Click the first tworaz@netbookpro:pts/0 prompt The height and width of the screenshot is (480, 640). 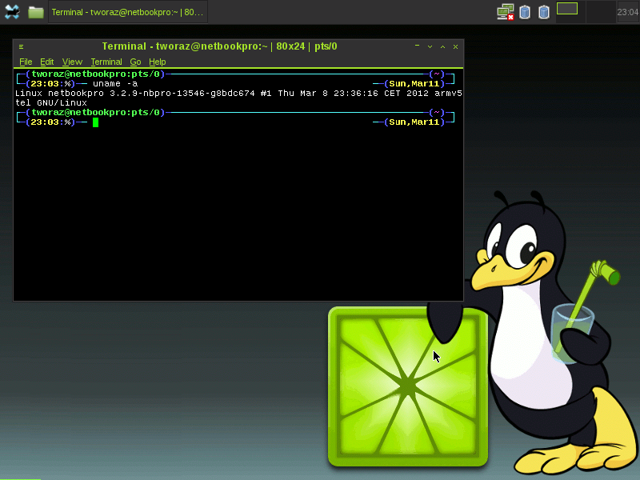pyautogui.click(x=95, y=74)
